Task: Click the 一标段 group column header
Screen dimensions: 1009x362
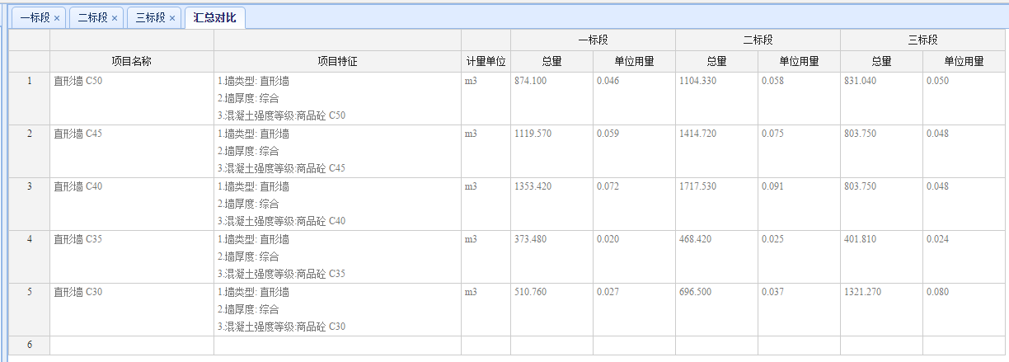Action: coord(593,40)
